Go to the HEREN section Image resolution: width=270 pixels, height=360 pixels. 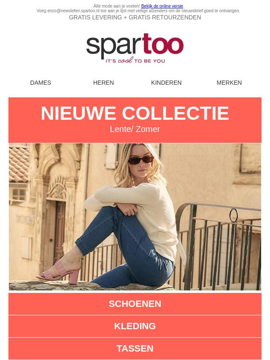(x=103, y=83)
